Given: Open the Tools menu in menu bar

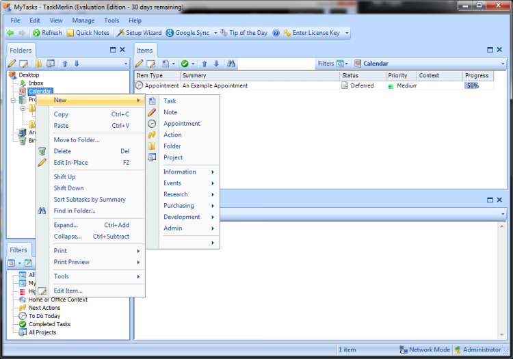Looking at the screenshot, I should (x=111, y=21).
